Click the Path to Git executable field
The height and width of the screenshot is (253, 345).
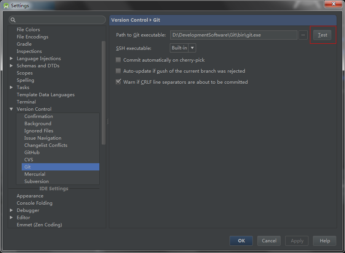click(x=233, y=35)
